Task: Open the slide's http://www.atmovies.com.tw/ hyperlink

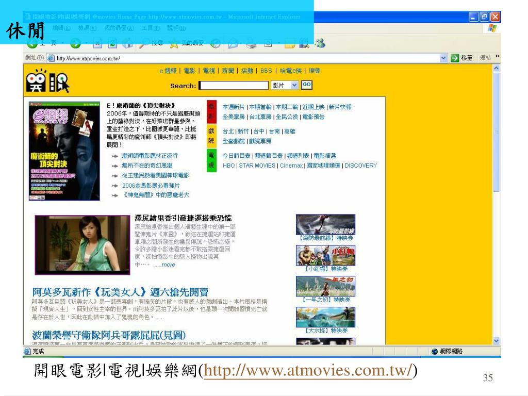Action: 308,370
